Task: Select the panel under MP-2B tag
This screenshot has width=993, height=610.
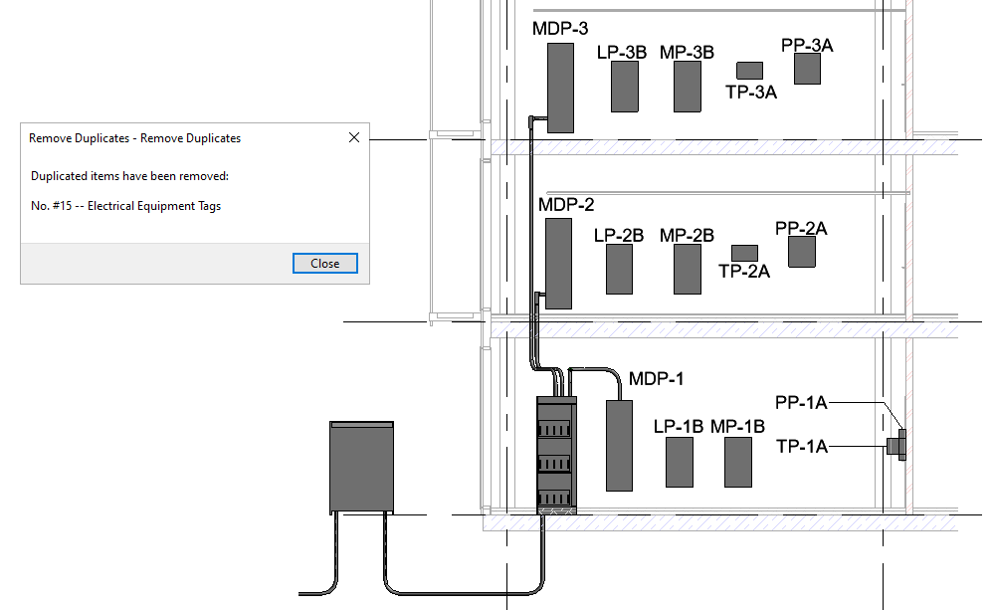Action: tap(688, 270)
